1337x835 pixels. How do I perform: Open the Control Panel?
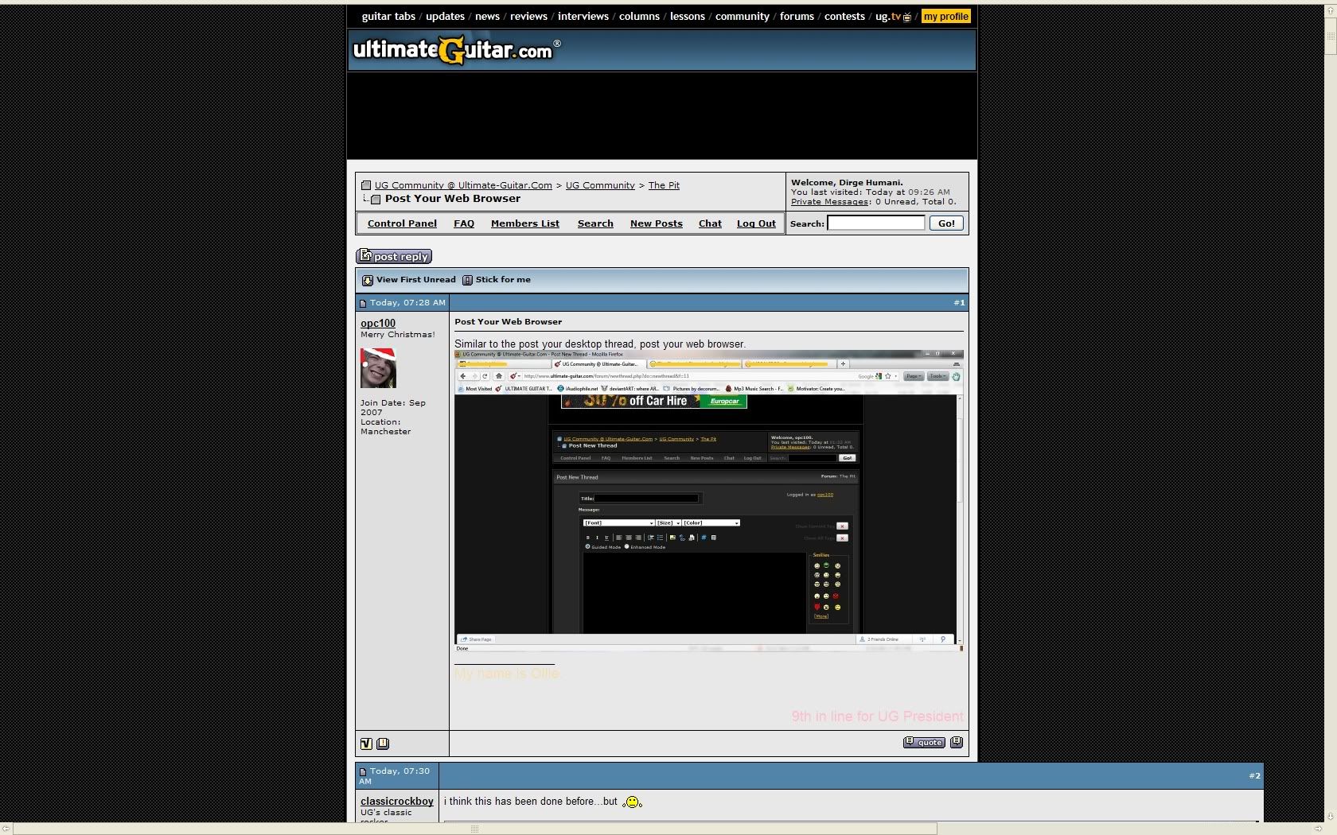402,223
